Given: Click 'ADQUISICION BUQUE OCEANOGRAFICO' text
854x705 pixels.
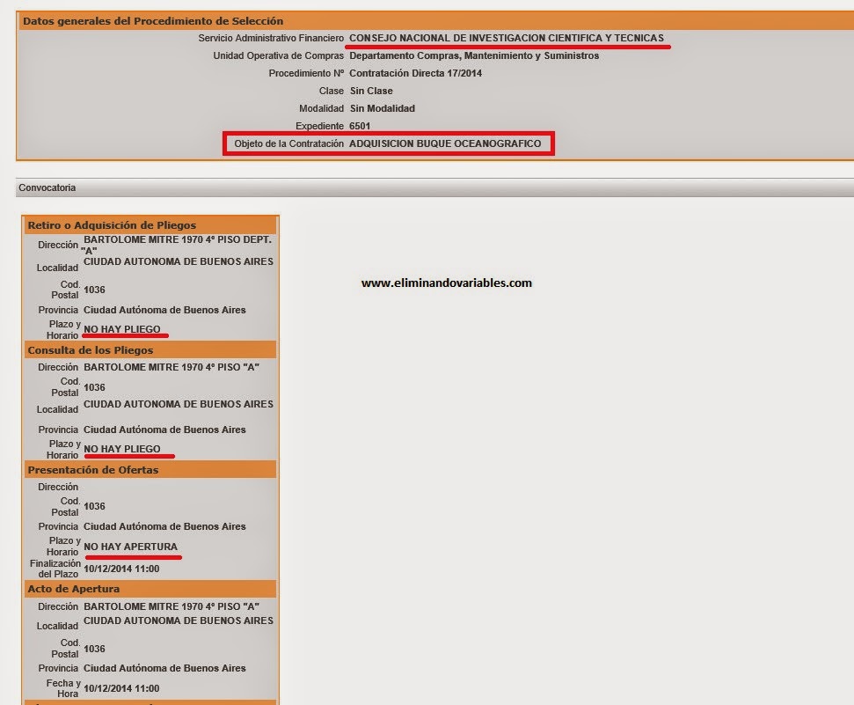Looking at the screenshot, I should pos(445,143).
